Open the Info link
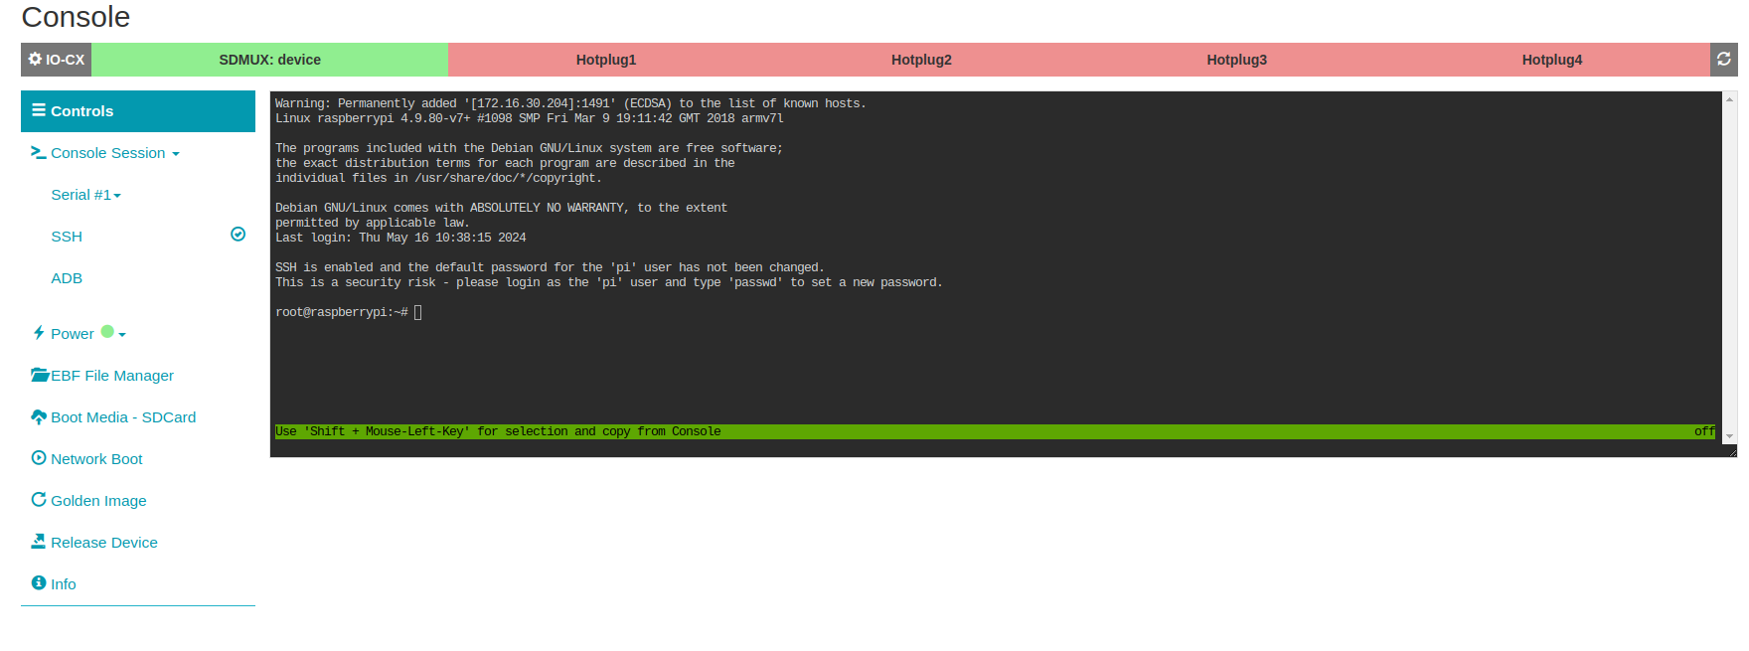This screenshot has width=1749, height=651. click(x=64, y=584)
